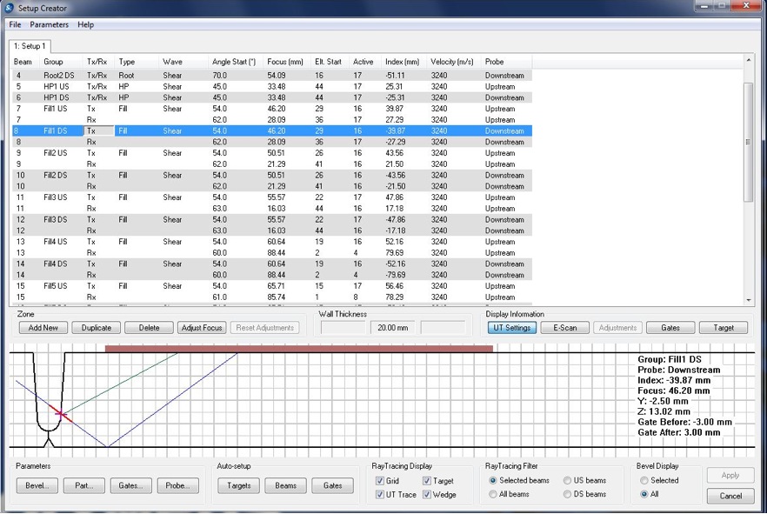Select the Bevel Display Selected option

[644, 480]
